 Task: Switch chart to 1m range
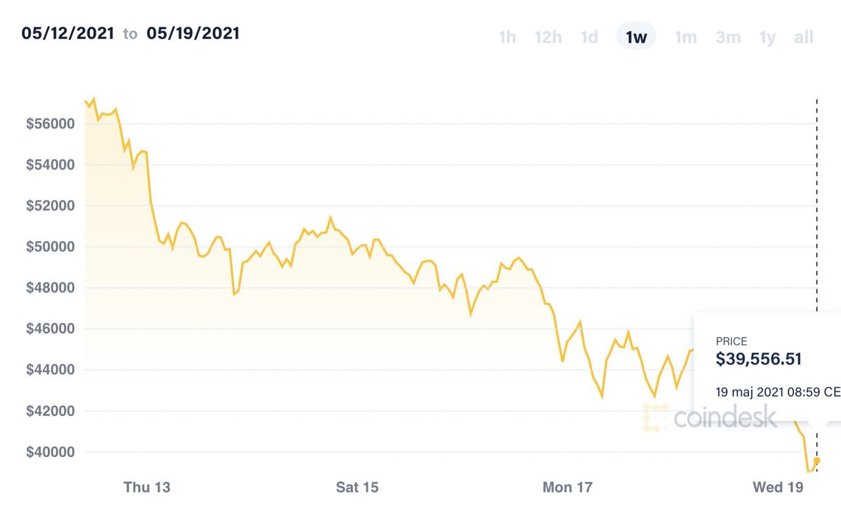(685, 37)
